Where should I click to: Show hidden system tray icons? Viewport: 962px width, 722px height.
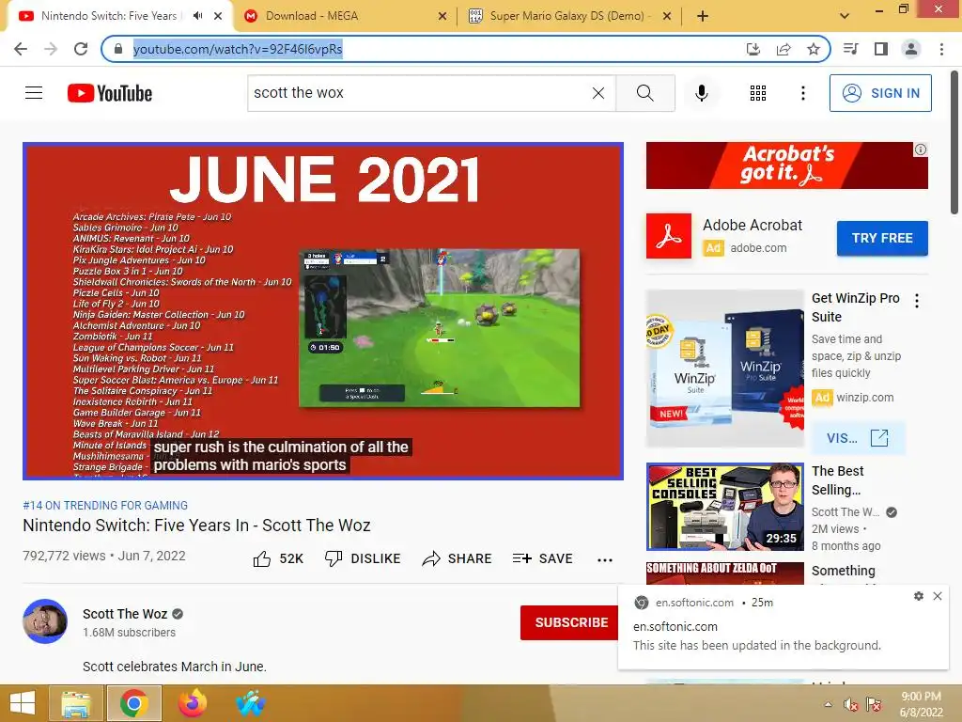pos(829,704)
